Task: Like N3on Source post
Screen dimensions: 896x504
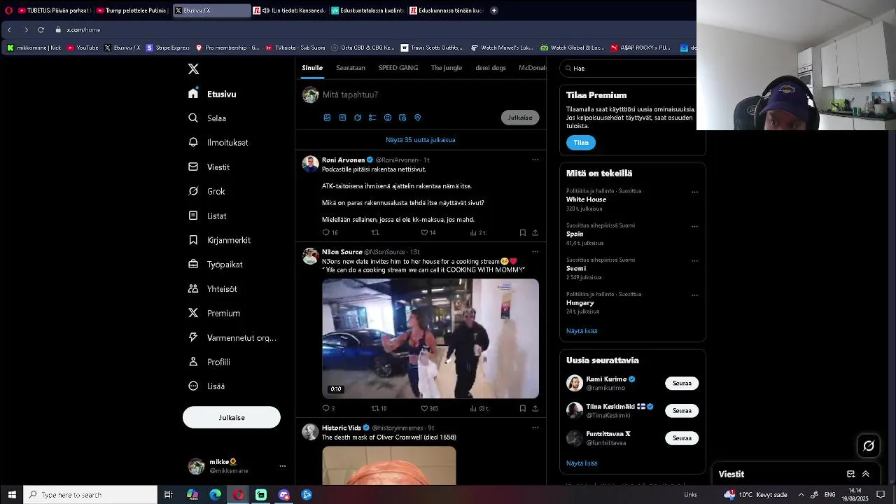Action: [x=424, y=408]
